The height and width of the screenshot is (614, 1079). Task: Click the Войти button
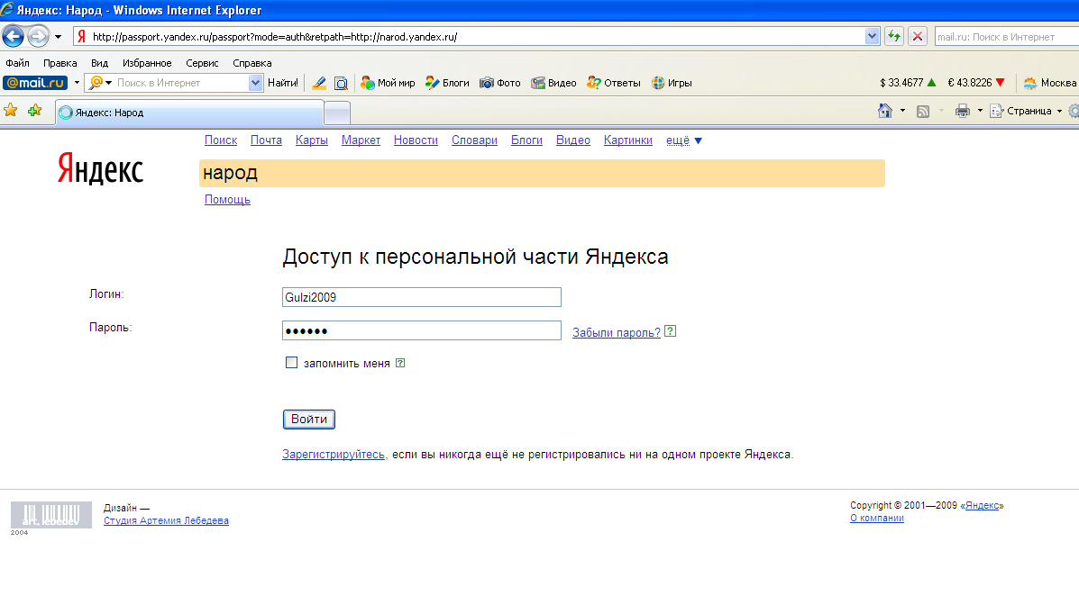[x=309, y=420]
